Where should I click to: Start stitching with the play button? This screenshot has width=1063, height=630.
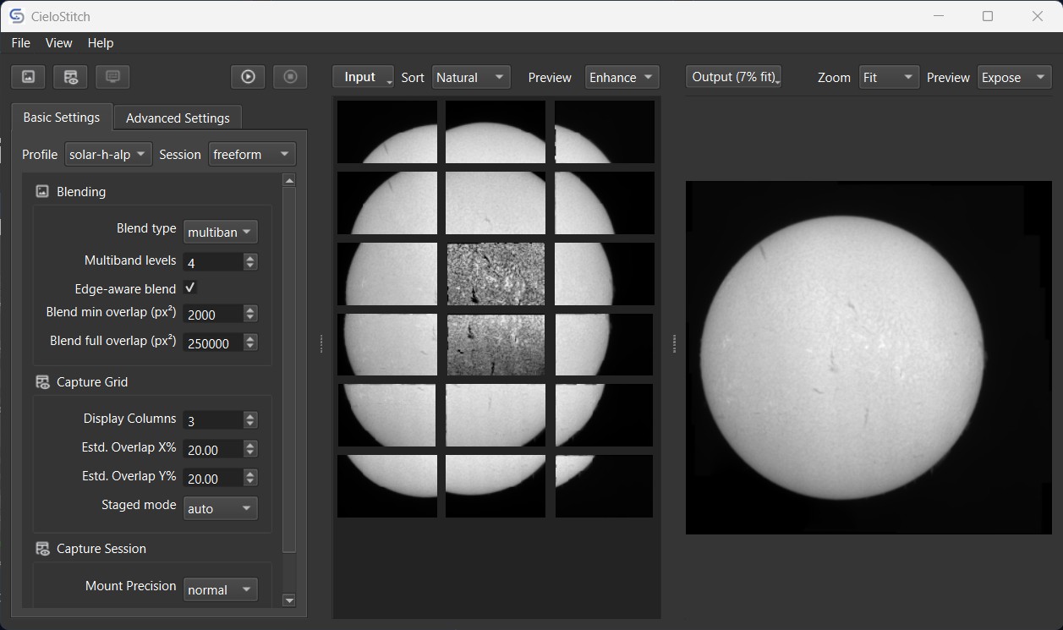point(248,77)
